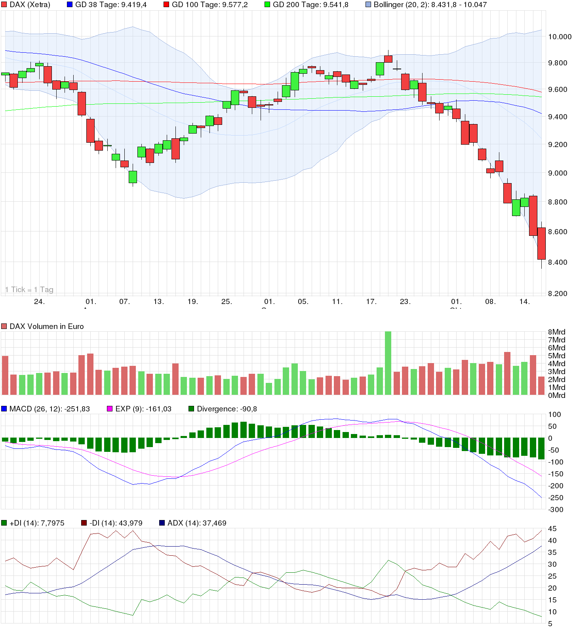Click the last red candlestick near 8.400

(541, 243)
